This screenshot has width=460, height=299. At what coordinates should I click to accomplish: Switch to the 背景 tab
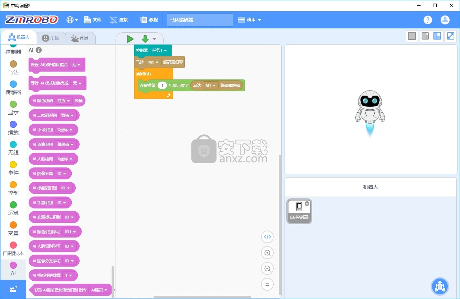pyautogui.click(x=80, y=38)
